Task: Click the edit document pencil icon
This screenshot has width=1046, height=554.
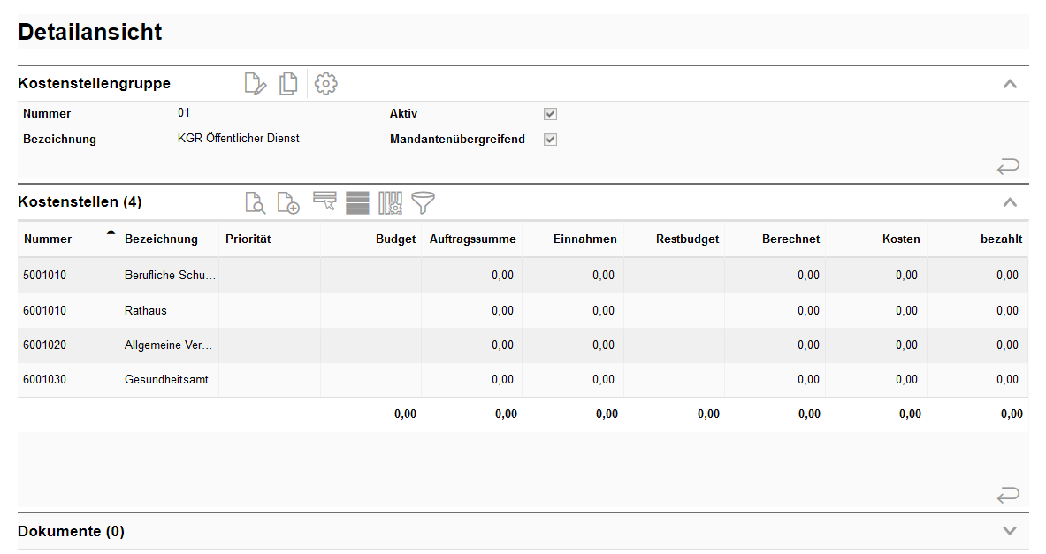Action: pyautogui.click(x=255, y=84)
